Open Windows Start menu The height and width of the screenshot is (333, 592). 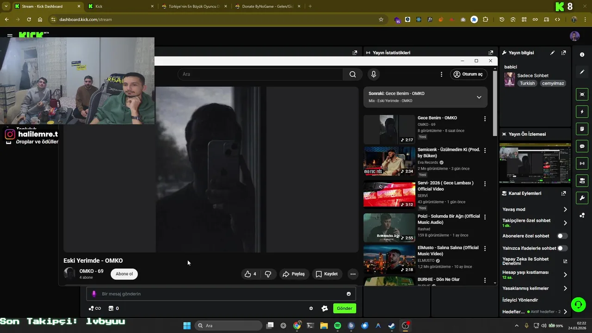tap(187, 326)
